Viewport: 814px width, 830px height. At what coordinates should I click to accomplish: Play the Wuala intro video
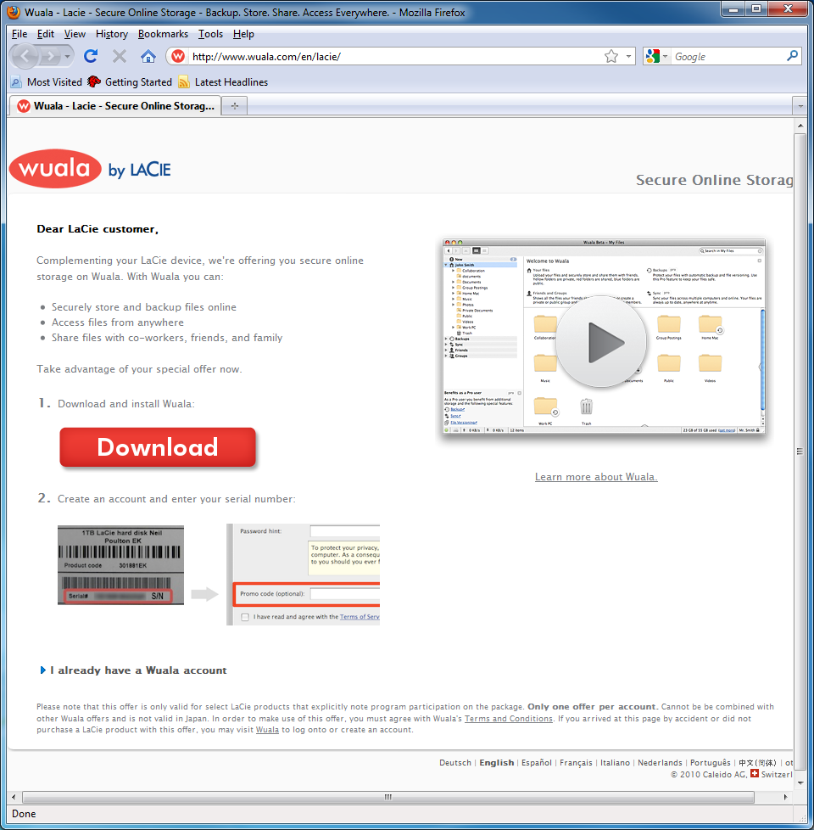click(601, 341)
